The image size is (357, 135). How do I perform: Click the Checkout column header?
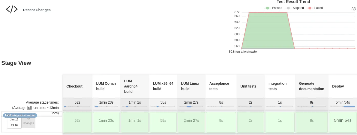coord(77,86)
